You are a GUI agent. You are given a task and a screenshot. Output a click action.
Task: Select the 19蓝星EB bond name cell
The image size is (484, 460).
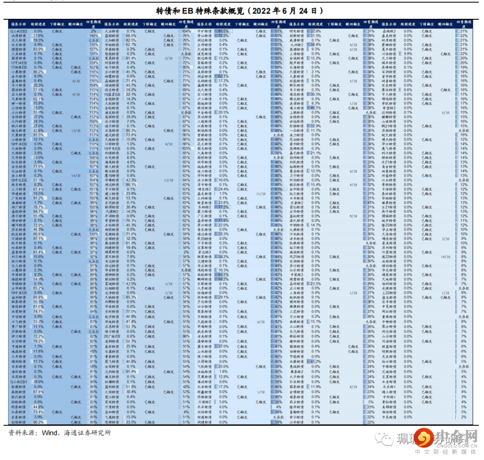click(112, 95)
